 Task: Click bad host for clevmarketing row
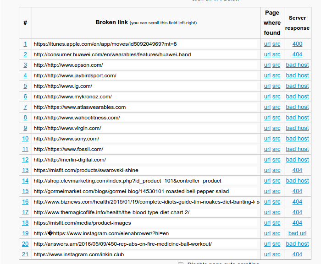click(297, 181)
